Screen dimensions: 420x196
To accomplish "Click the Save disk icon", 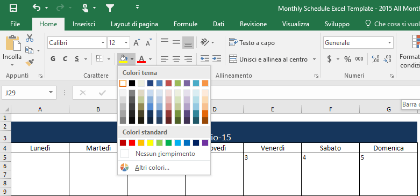I will (13, 8).
